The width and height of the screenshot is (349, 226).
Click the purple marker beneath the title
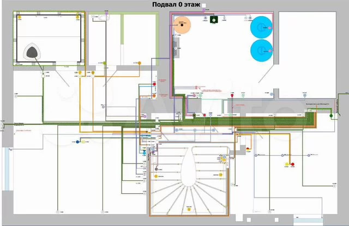pos(203,10)
